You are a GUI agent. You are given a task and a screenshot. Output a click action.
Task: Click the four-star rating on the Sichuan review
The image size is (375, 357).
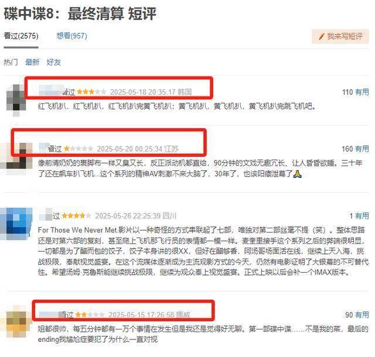(x=77, y=216)
